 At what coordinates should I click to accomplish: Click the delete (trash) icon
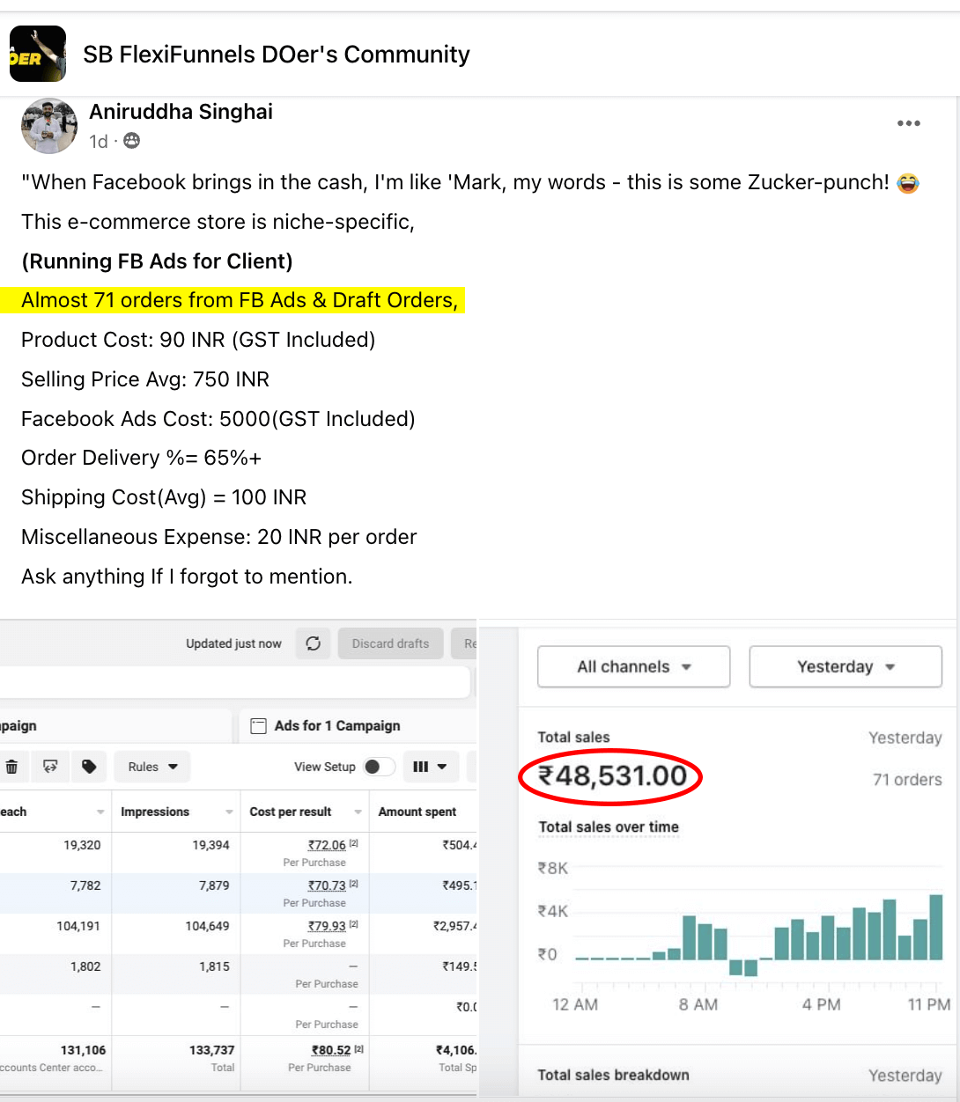[x=13, y=767]
